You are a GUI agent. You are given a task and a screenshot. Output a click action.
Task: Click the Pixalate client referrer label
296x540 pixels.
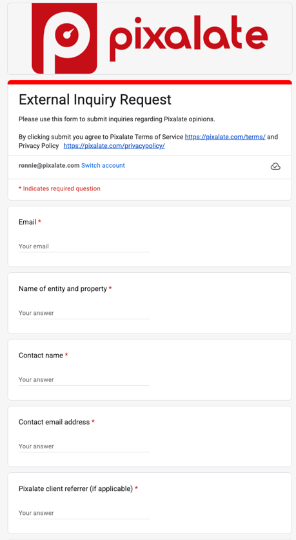tap(75, 488)
